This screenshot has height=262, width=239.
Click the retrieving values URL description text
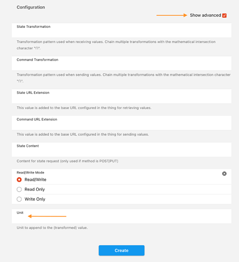(x=84, y=108)
